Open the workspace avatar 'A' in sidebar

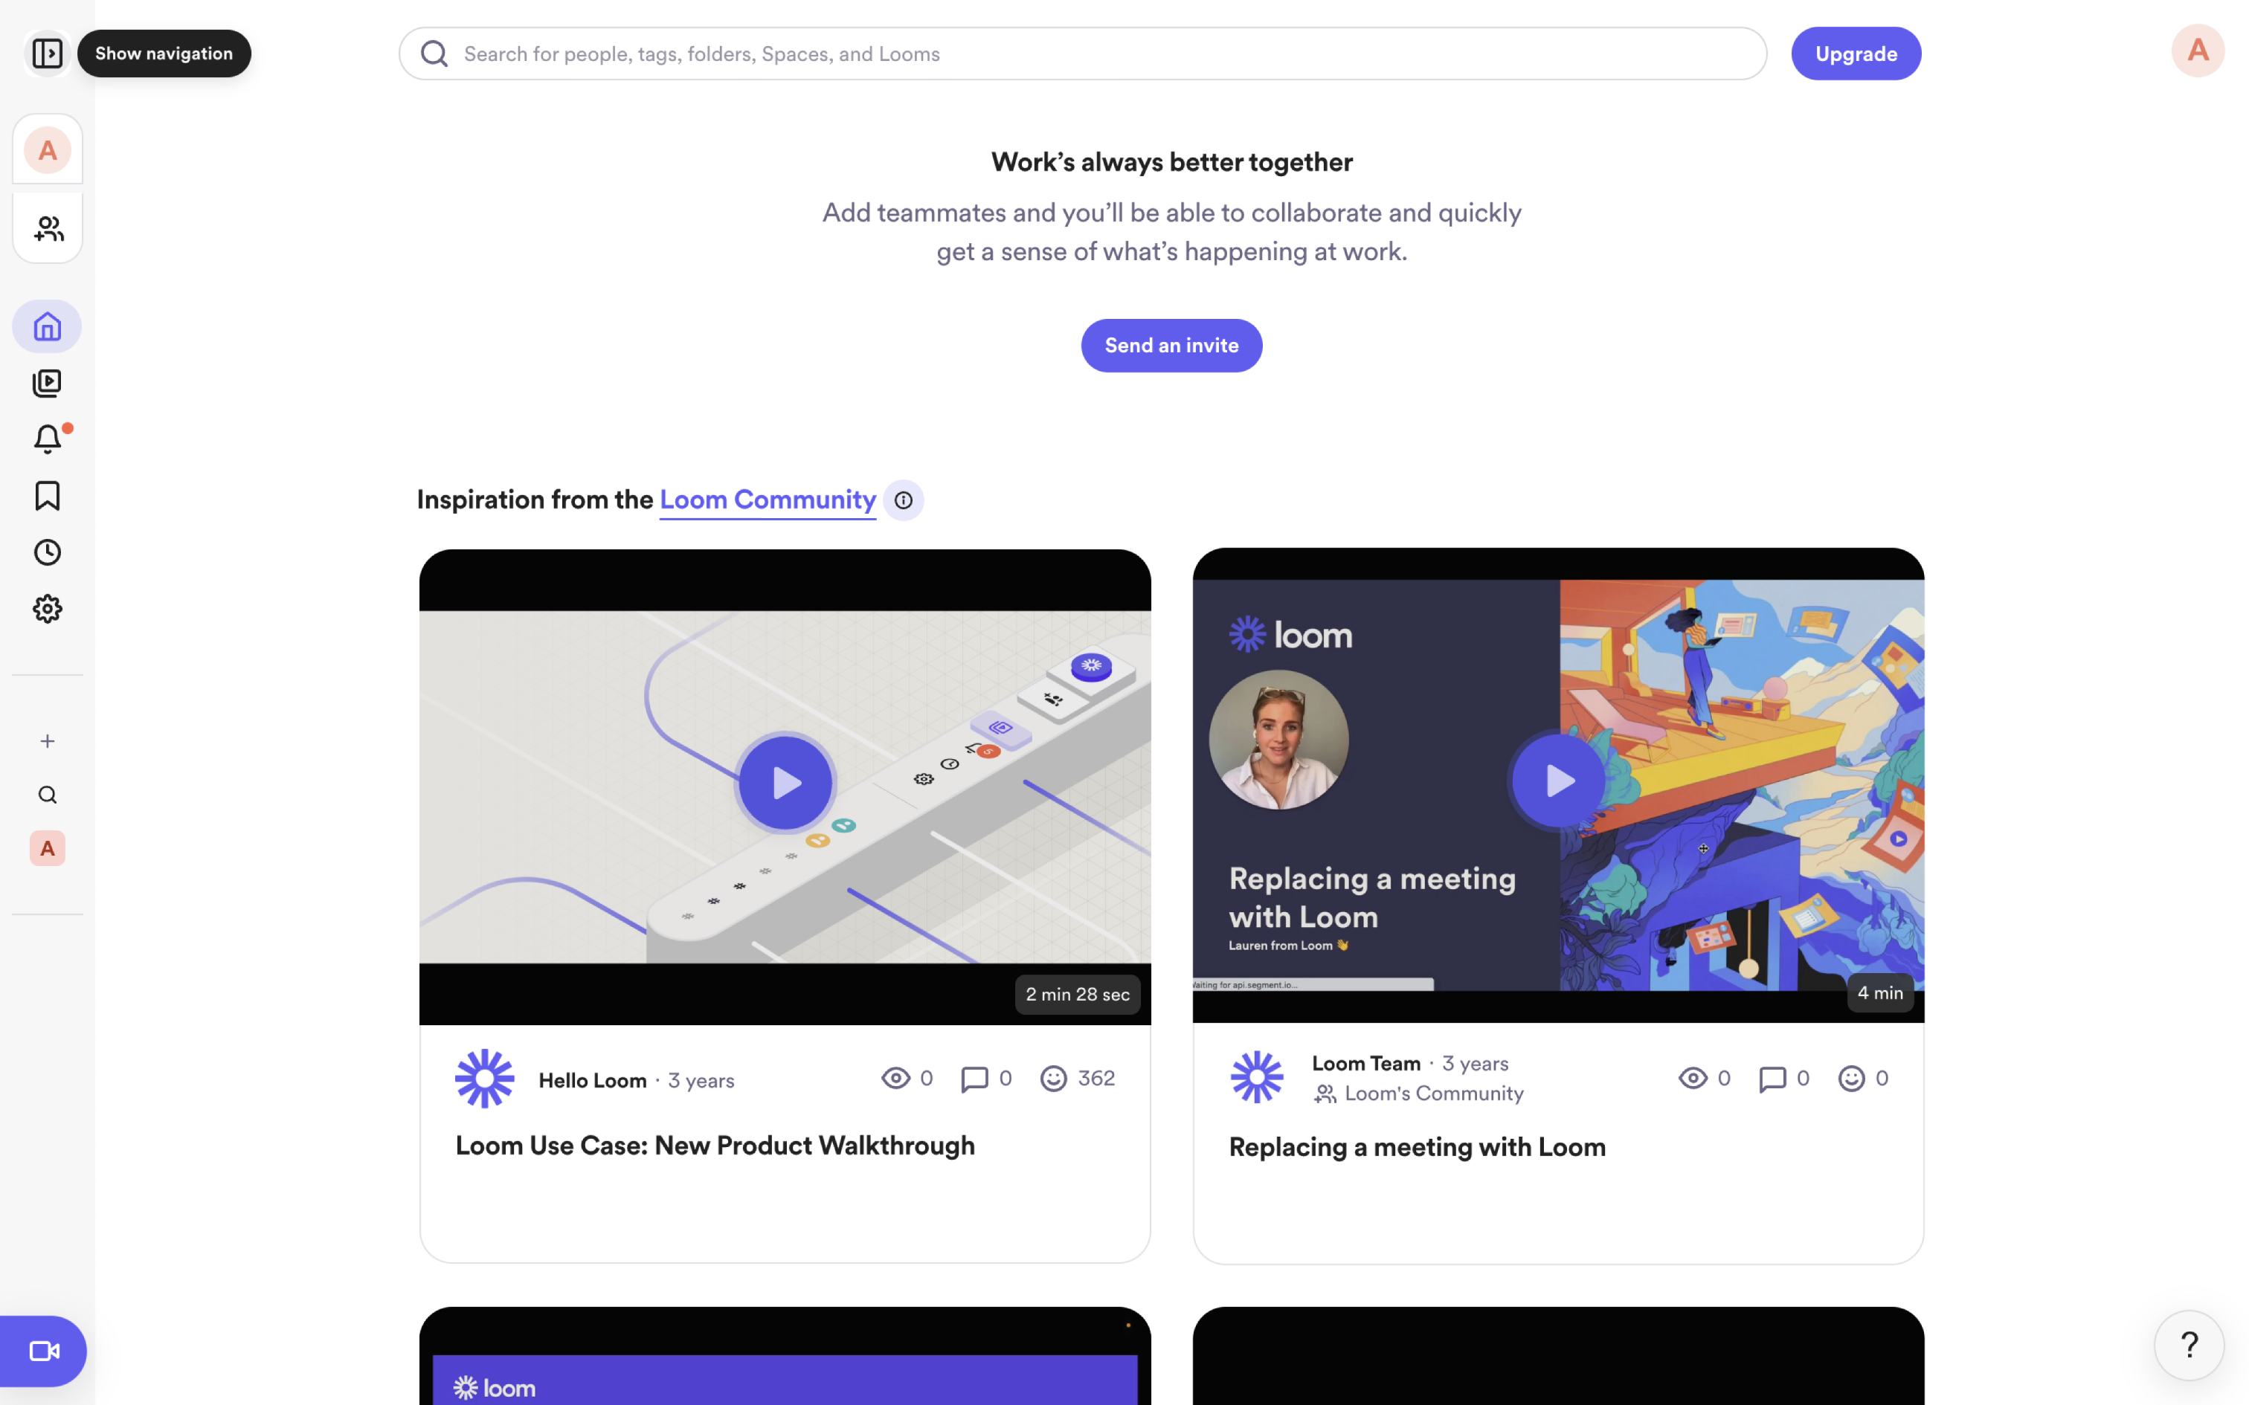click(x=48, y=149)
